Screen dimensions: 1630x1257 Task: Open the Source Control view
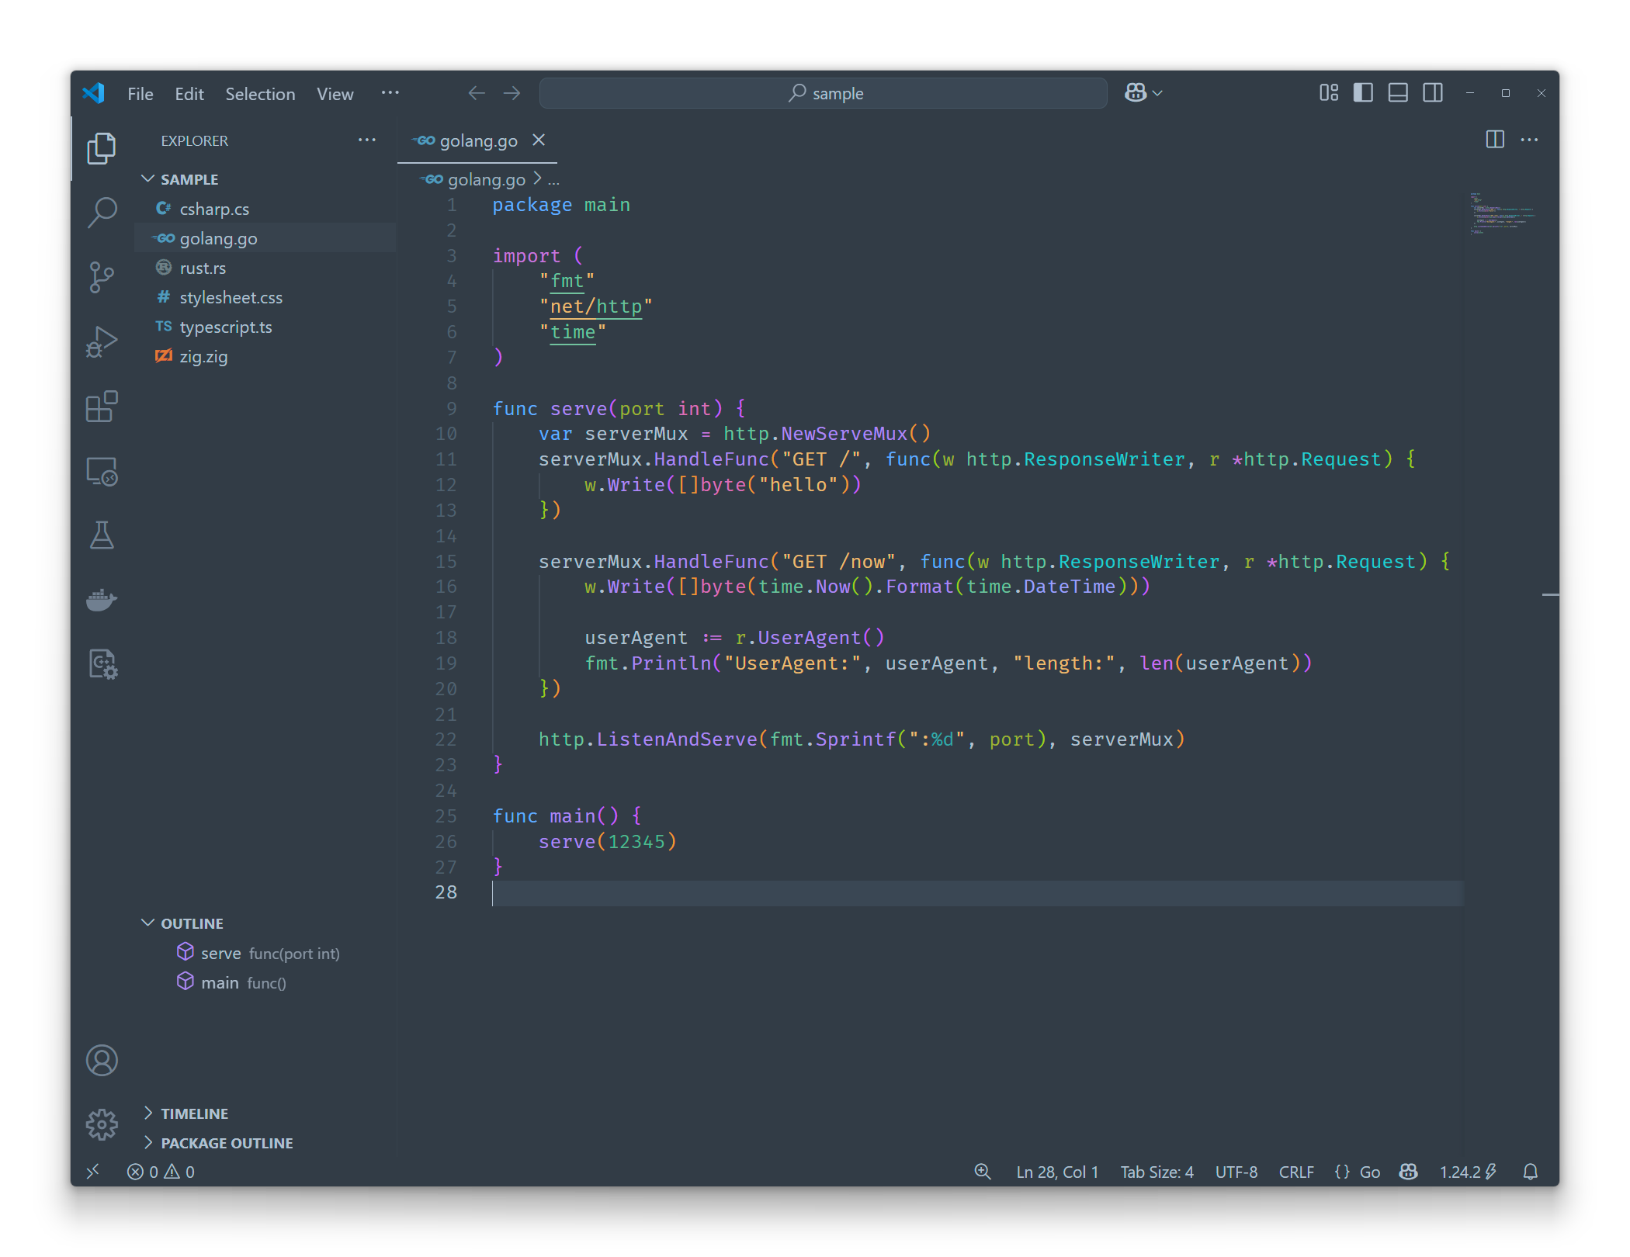tap(102, 277)
